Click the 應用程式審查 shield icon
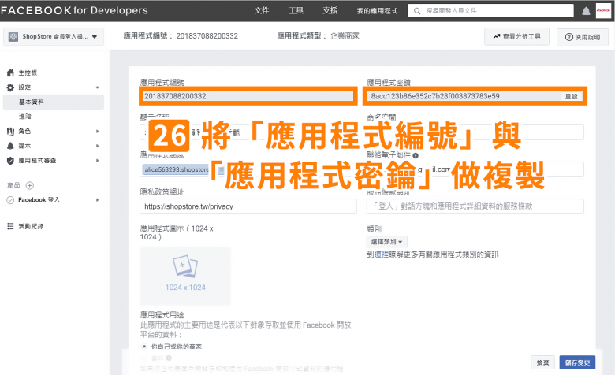Screen dimensions: 615x375 pos(10,160)
